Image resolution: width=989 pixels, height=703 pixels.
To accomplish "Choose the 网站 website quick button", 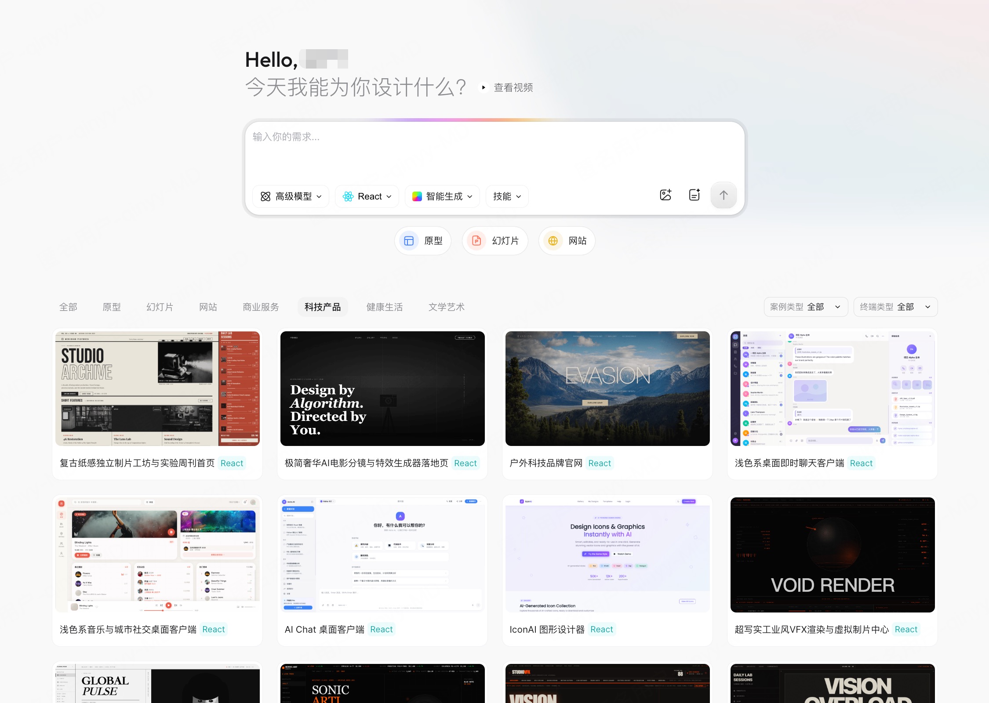I will [x=567, y=241].
